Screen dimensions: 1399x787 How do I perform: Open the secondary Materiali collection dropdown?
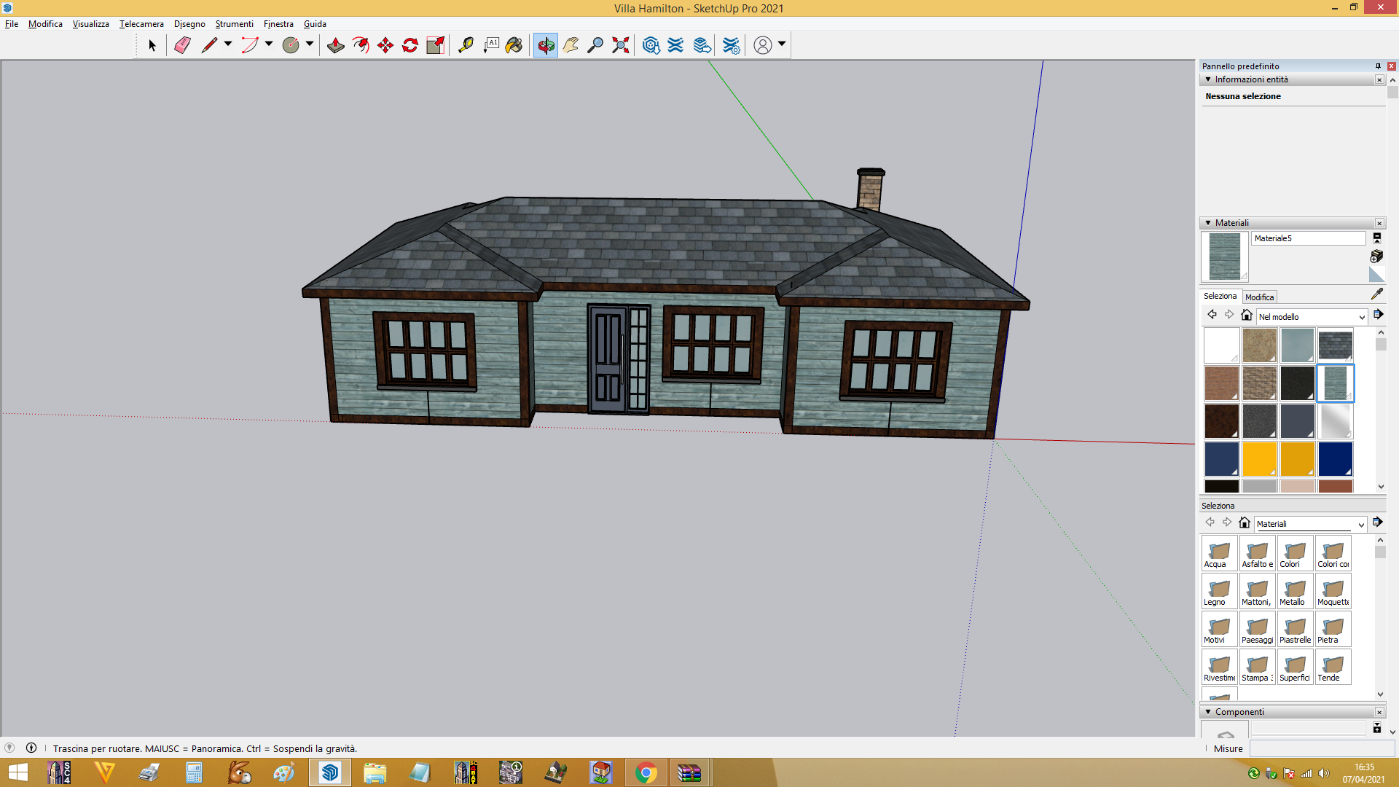1309,524
